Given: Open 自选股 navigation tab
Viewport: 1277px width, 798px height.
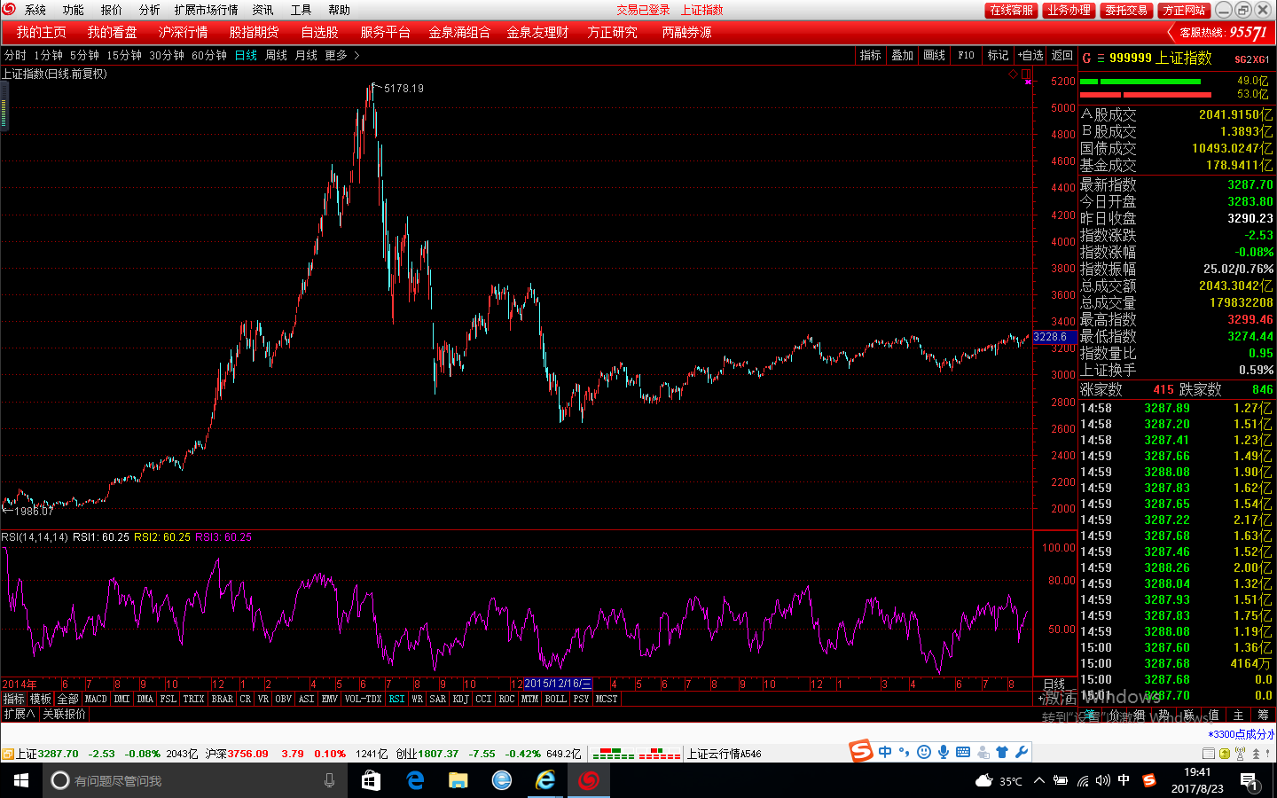Looking at the screenshot, I should tap(320, 32).
